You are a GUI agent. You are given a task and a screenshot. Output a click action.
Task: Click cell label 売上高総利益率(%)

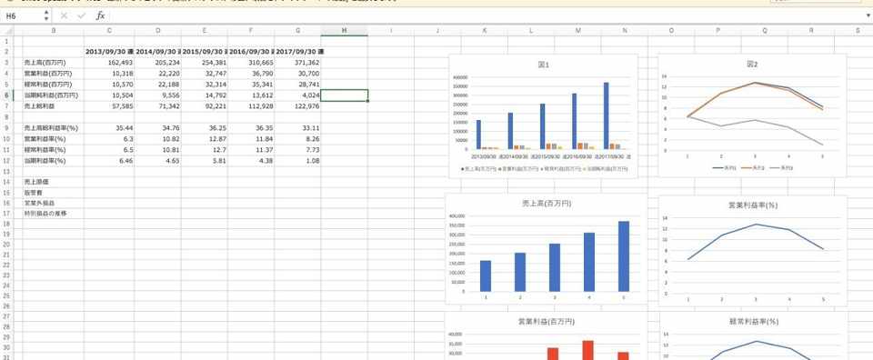point(51,127)
